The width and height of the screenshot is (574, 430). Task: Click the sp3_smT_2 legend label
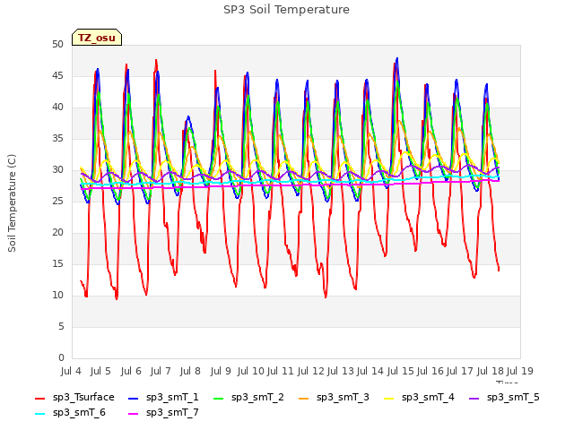(257, 398)
